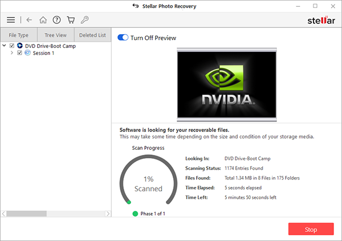Open the shopping cart buy icon
The height and width of the screenshot is (241, 342).
[x=71, y=20]
